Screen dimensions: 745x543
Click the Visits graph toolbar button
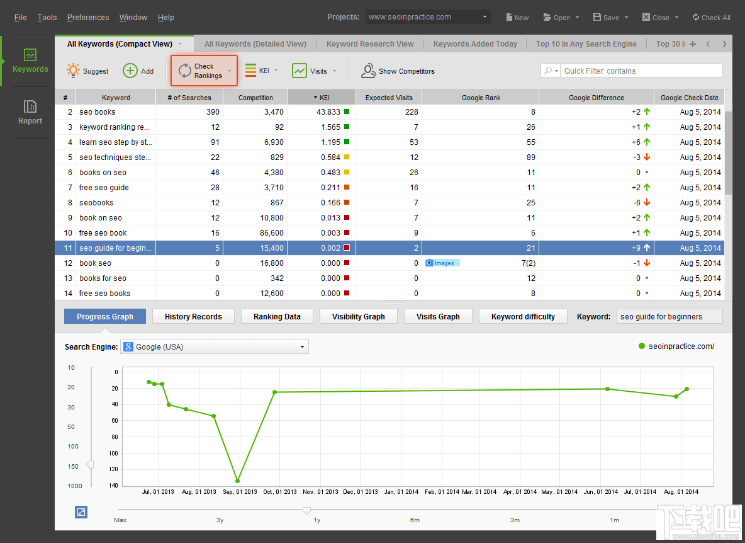pyautogui.click(x=310, y=71)
